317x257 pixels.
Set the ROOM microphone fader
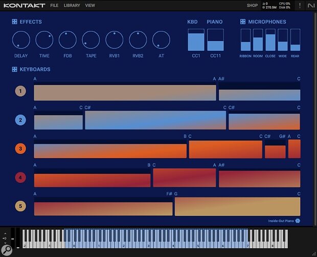258,39
